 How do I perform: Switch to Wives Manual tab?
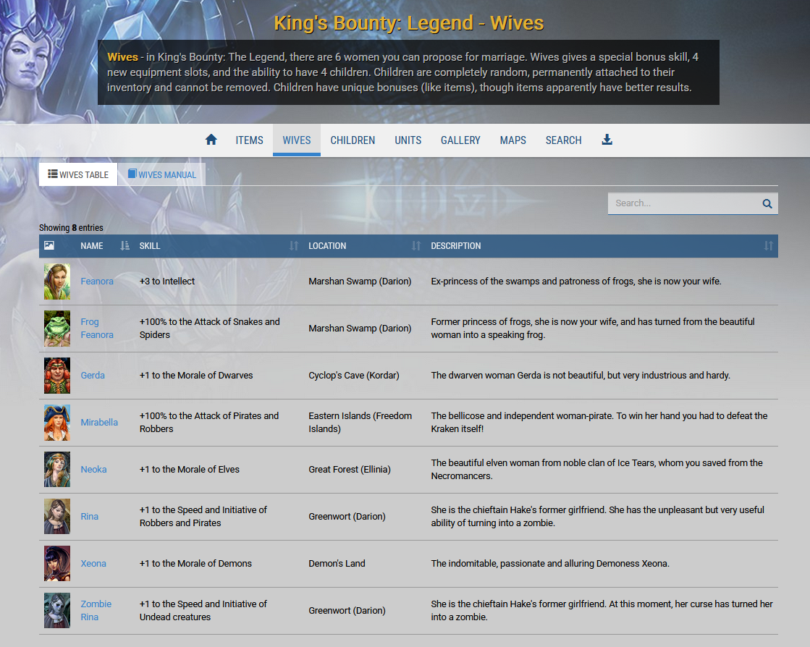click(x=161, y=174)
